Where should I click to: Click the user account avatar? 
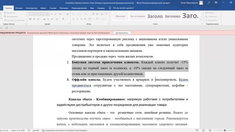click(201, 3)
